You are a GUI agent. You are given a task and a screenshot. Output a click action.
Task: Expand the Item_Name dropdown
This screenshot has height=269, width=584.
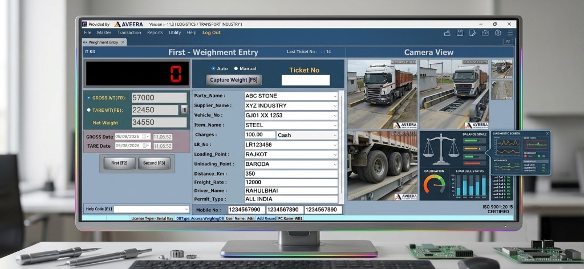click(x=335, y=125)
